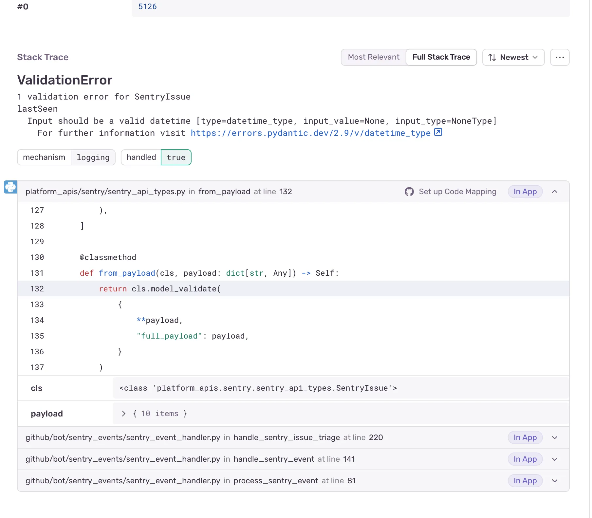Toggle In App on the process_sentry_event frame
Viewport: 592px width, 518px height.
click(525, 481)
